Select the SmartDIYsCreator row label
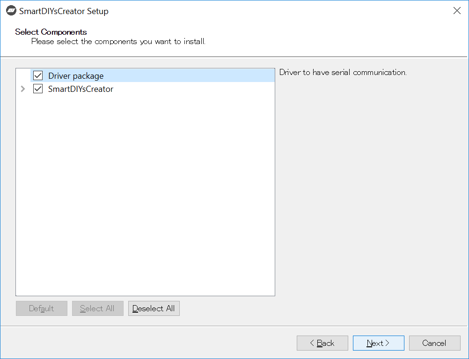 tap(81, 89)
